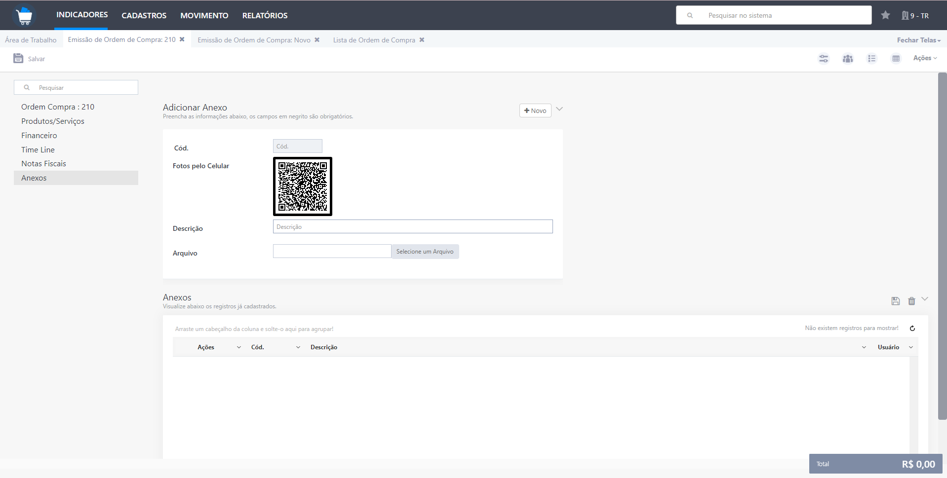
Task: Click the Descrição input field
Action: coord(413,226)
